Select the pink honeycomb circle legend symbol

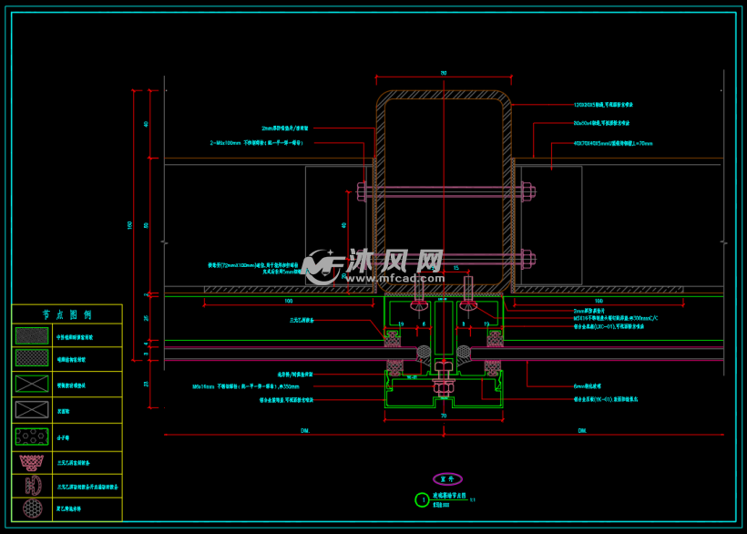33,508
